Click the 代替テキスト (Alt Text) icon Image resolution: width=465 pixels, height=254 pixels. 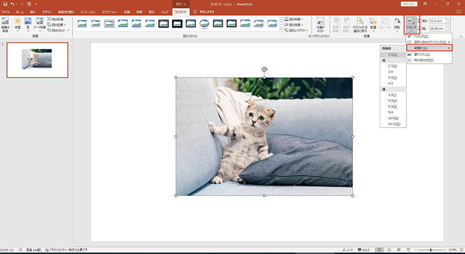320,24
